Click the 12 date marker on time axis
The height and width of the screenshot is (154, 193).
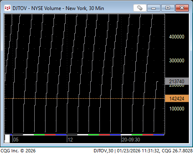[70, 140]
